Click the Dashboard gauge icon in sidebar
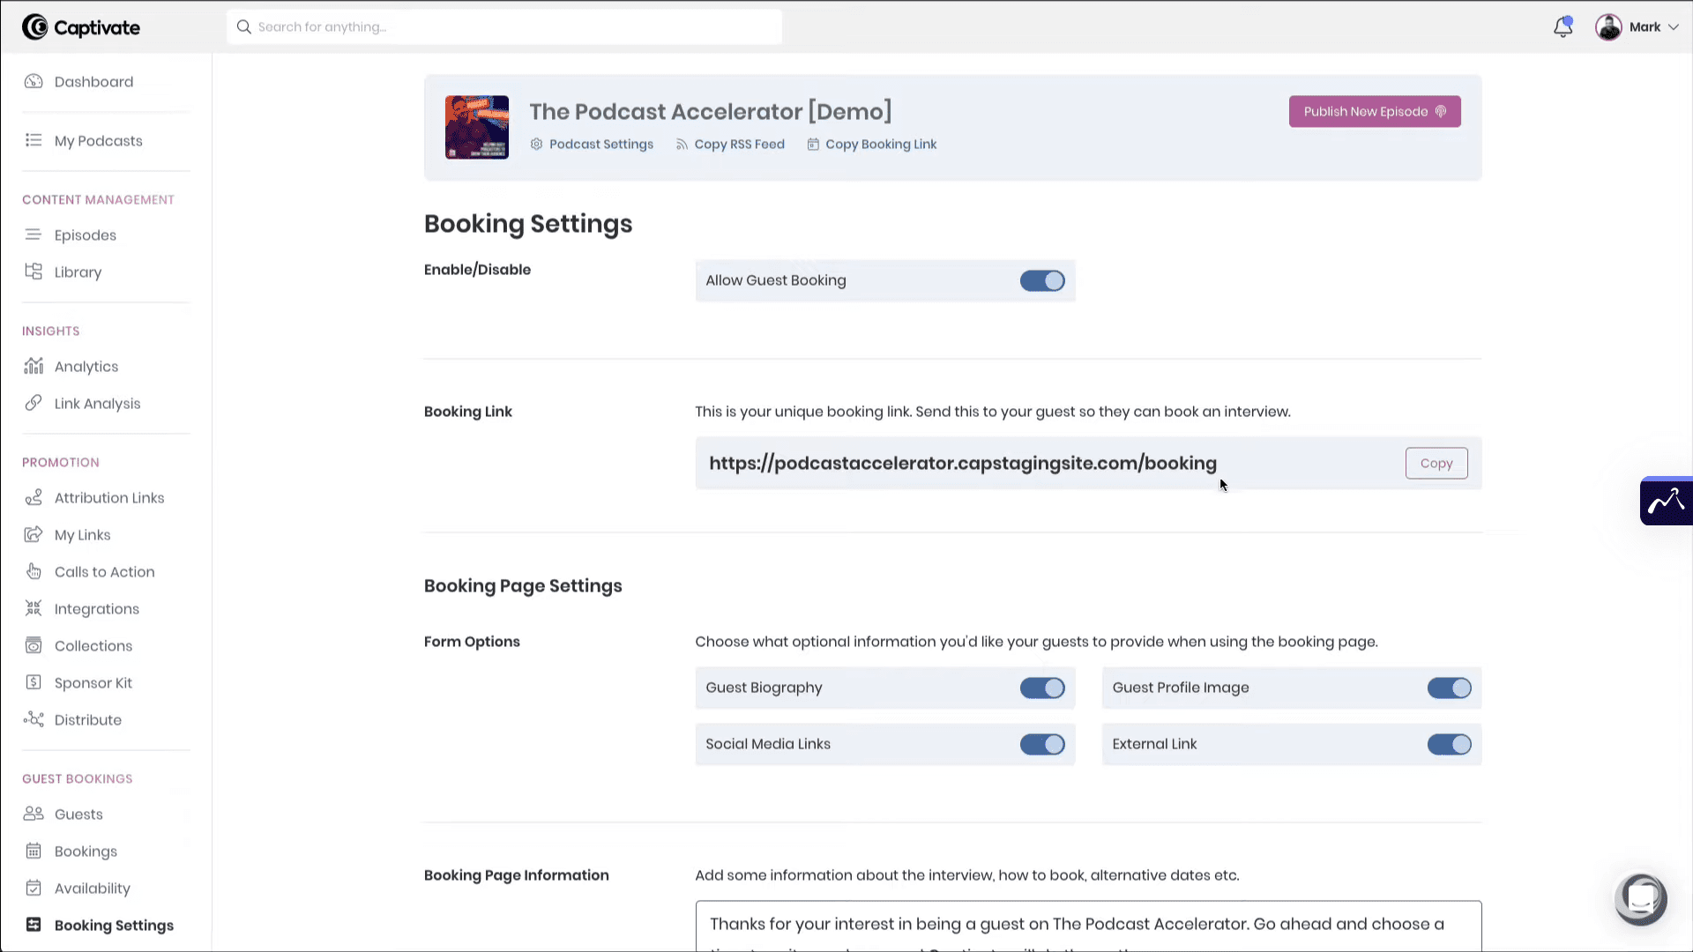Screen dimensions: 1693x952 (x=34, y=82)
